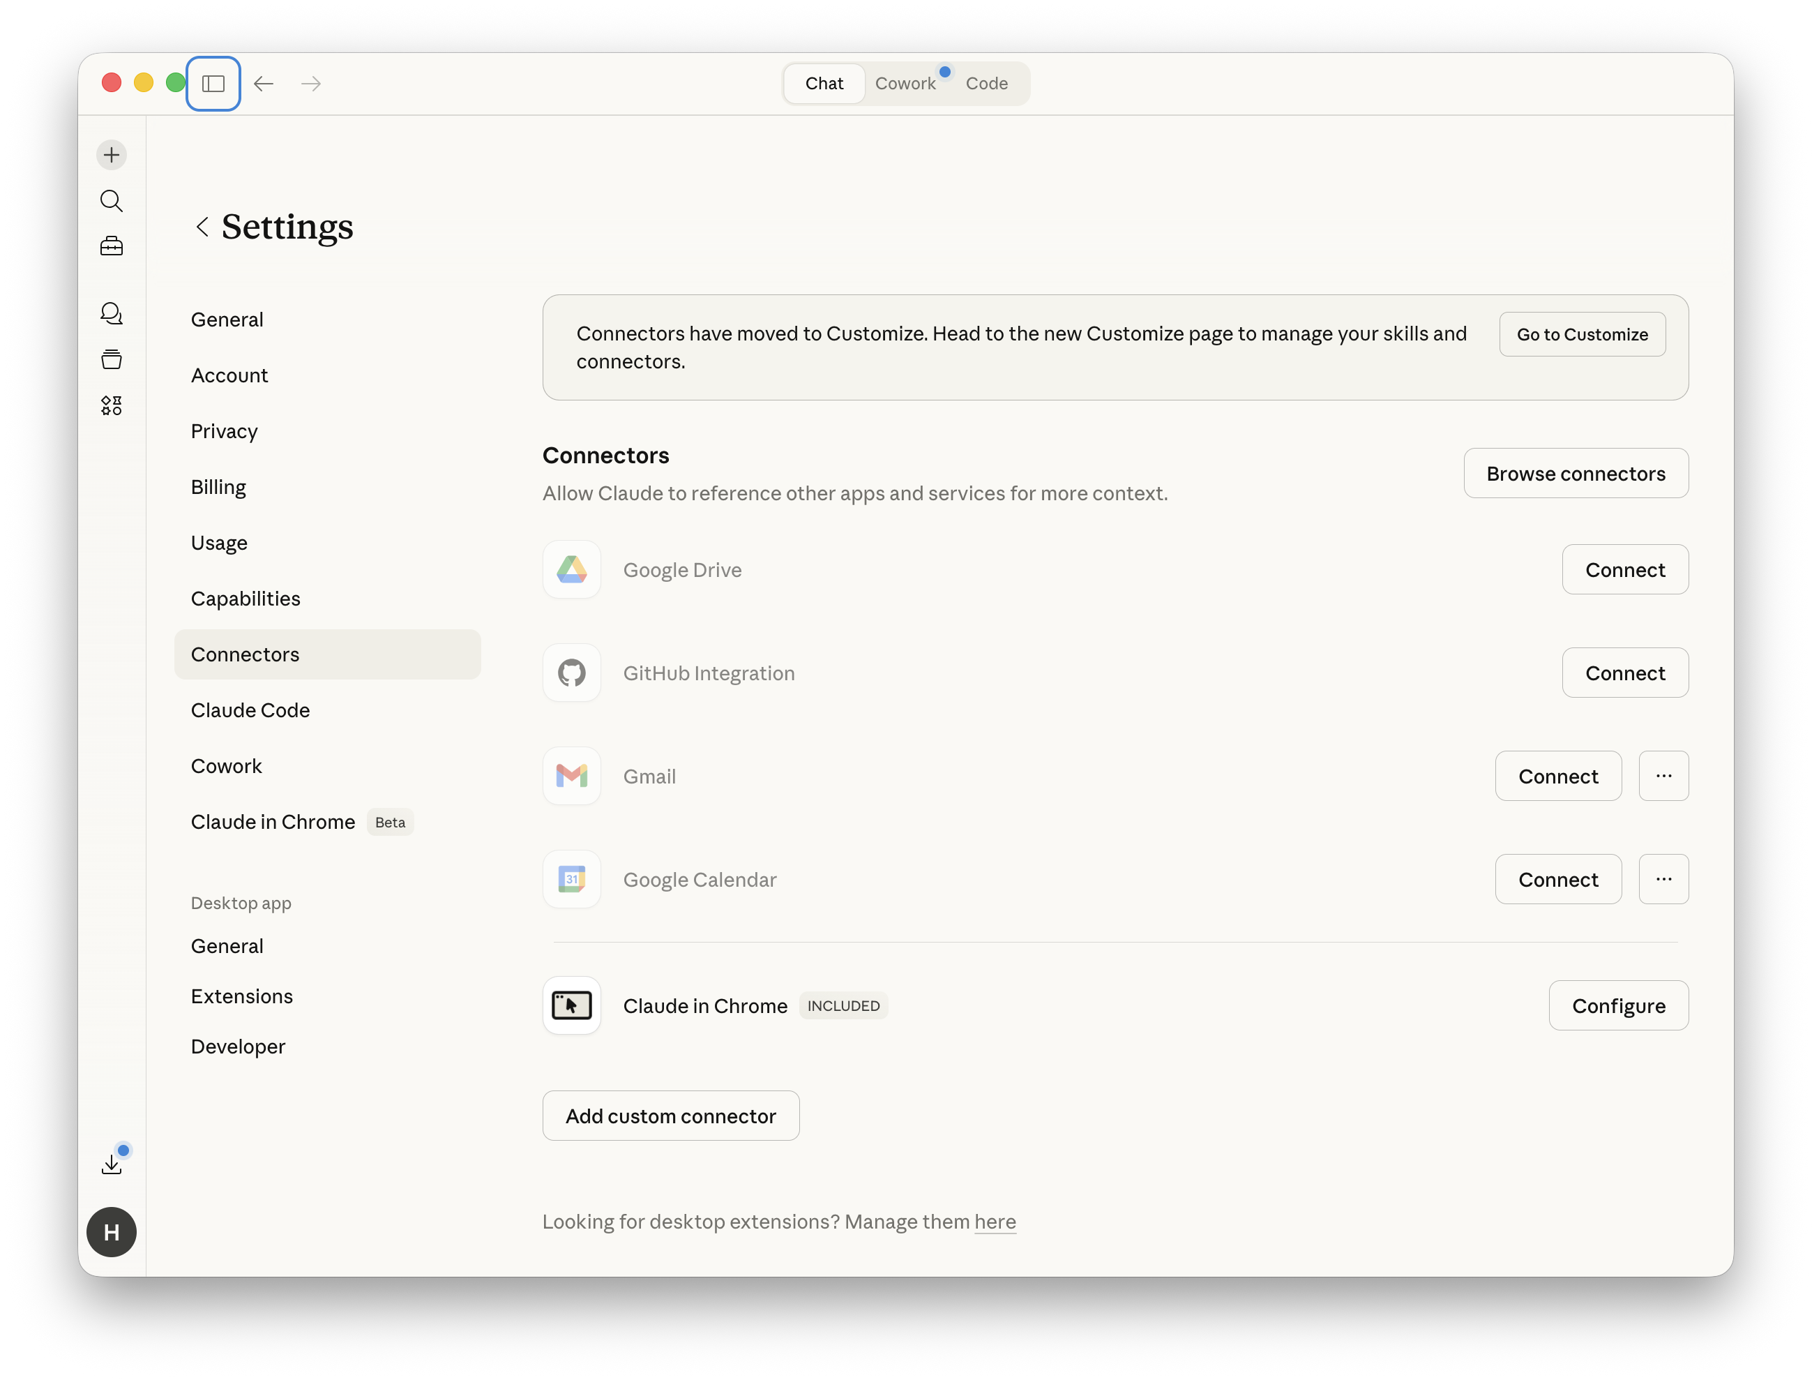Click Add custom connector button
The image size is (1812, 1380).
click(671, 1116)
